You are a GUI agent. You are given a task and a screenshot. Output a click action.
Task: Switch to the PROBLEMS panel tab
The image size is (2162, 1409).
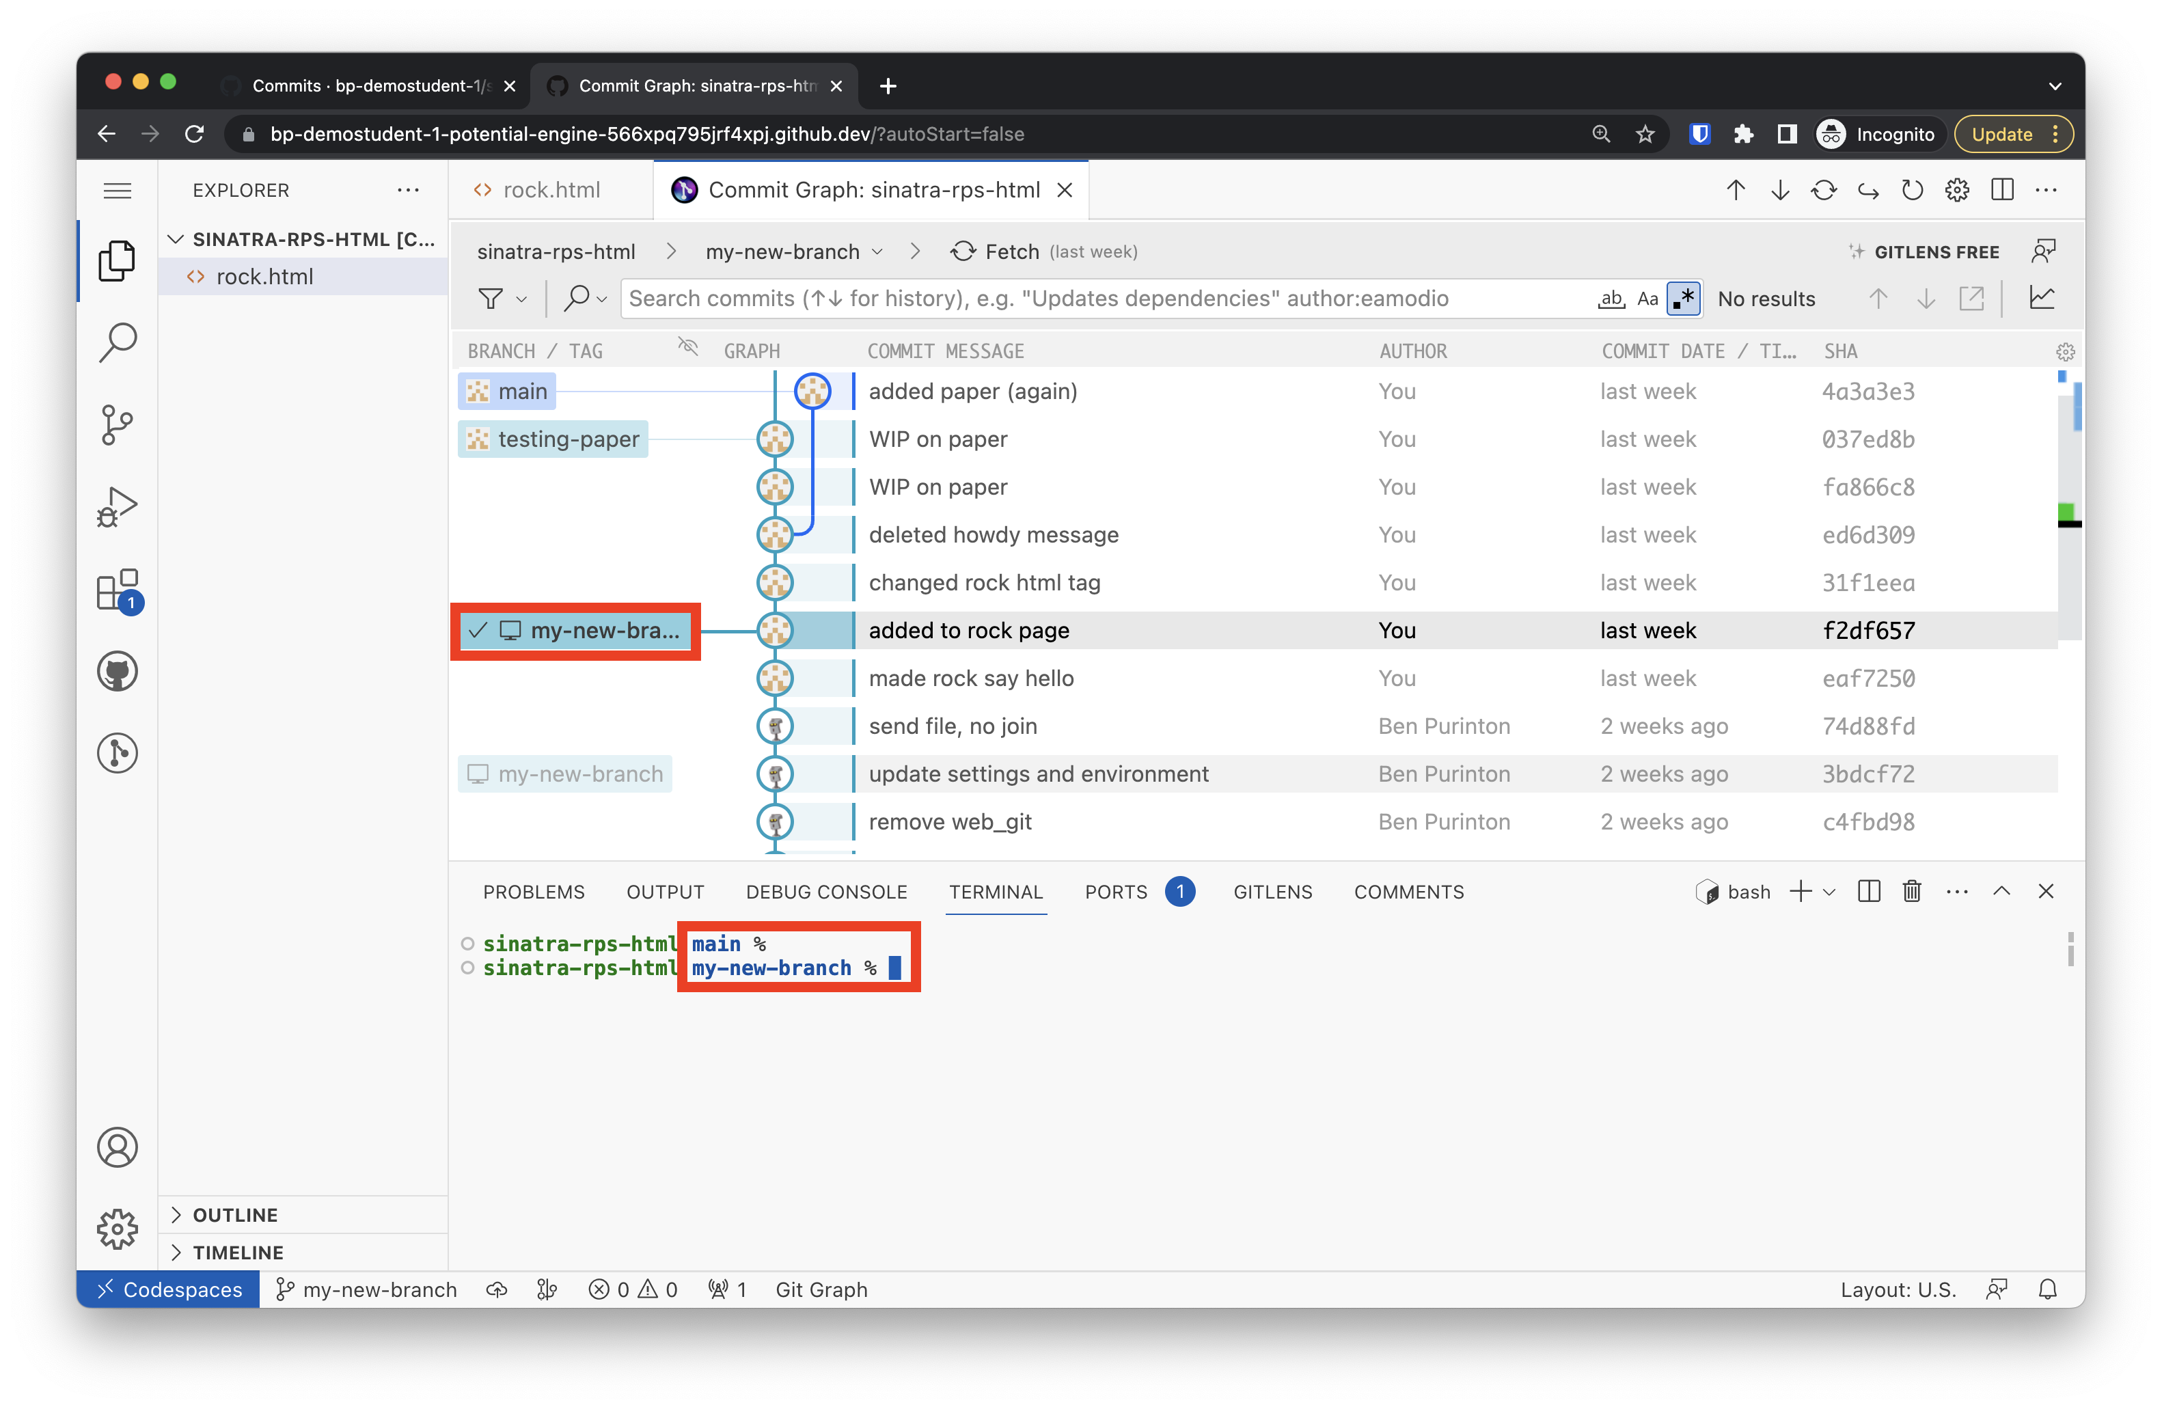tap(533, 891)
